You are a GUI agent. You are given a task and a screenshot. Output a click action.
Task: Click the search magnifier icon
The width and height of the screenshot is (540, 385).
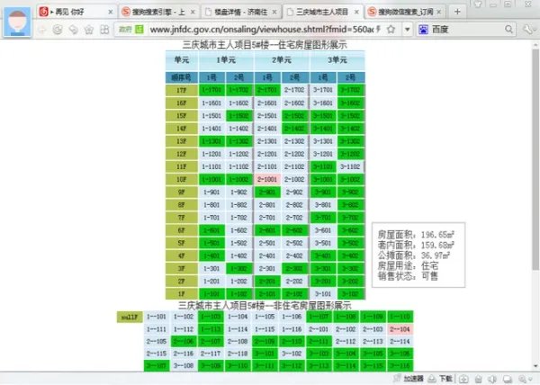(508, 30)
